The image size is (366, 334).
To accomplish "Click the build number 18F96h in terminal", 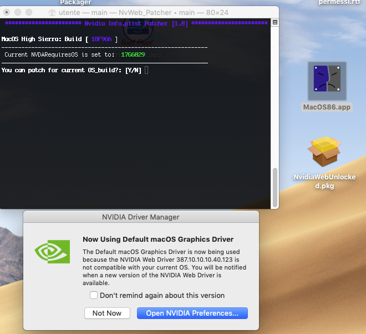I will pyautogui.click(x=101, y=39).
